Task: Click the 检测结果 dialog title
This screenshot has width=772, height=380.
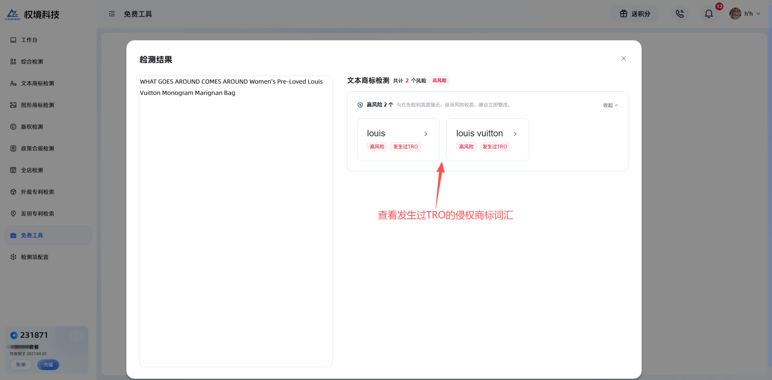Action: pyautogui.click(x=156, y=60)
